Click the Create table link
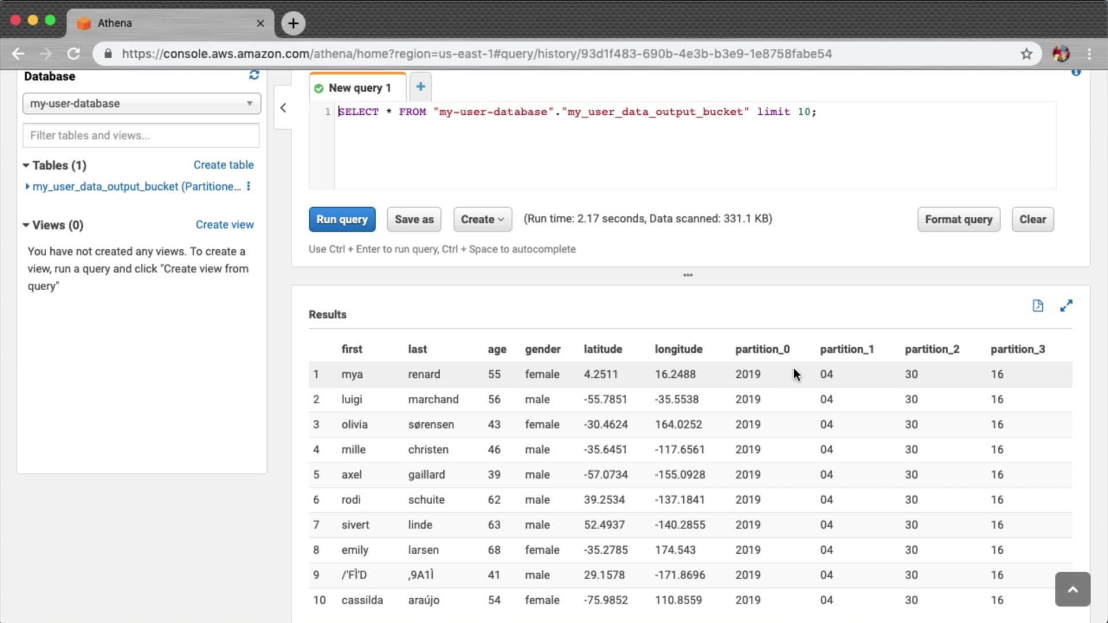 click(x=223, y=165)
